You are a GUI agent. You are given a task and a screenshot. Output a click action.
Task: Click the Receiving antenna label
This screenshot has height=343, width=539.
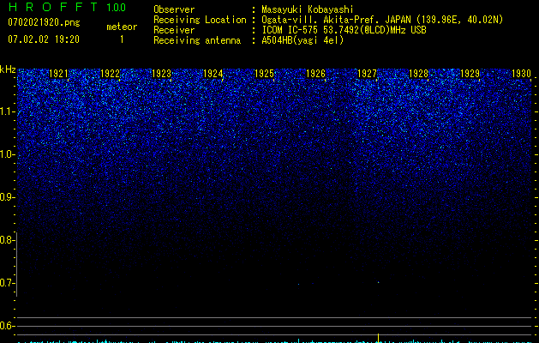pyautogui.click(x=197, y=40)
